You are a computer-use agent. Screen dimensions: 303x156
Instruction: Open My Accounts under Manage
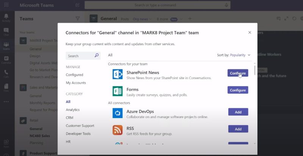click(76, 83)
